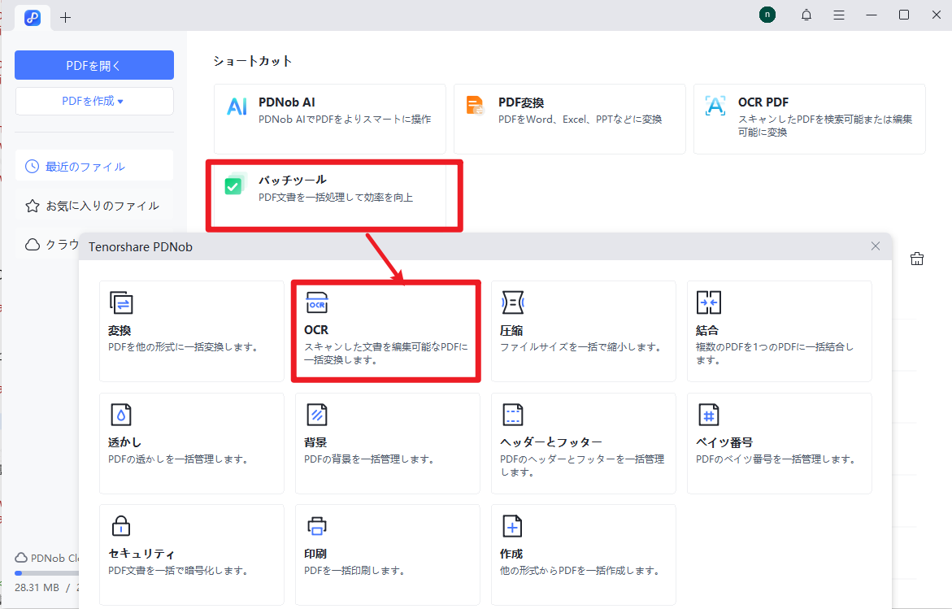
Task: Click the green バッチツール check icon
Action: coord(234,184)
